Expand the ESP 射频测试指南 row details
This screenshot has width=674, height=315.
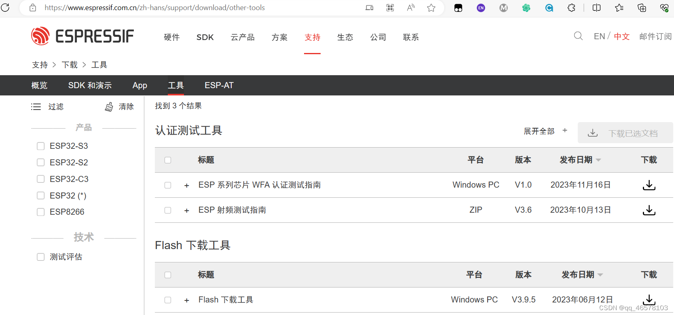pyautogui.click(x=186, y=211)
